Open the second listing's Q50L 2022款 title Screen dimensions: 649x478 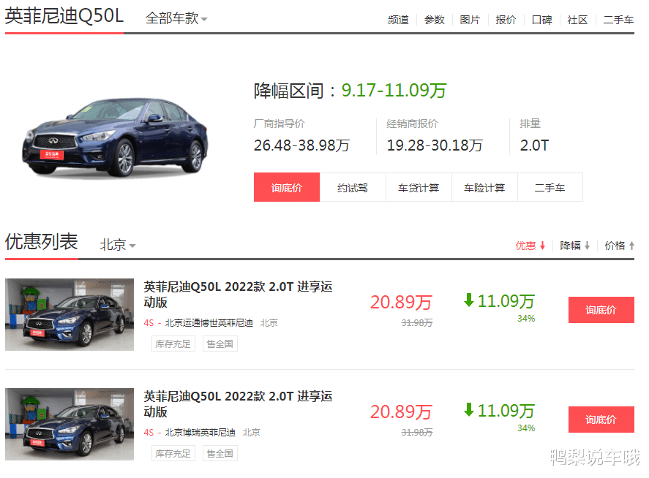coord(238,404)
